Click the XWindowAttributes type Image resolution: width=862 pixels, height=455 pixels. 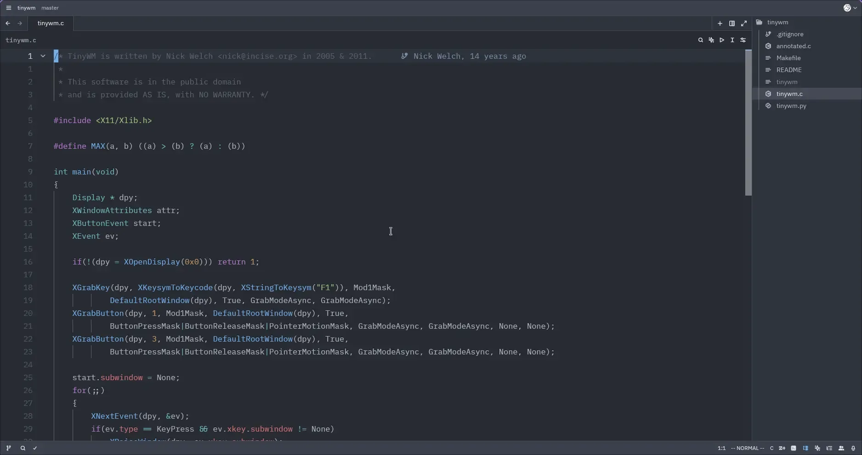coord(112,210)
